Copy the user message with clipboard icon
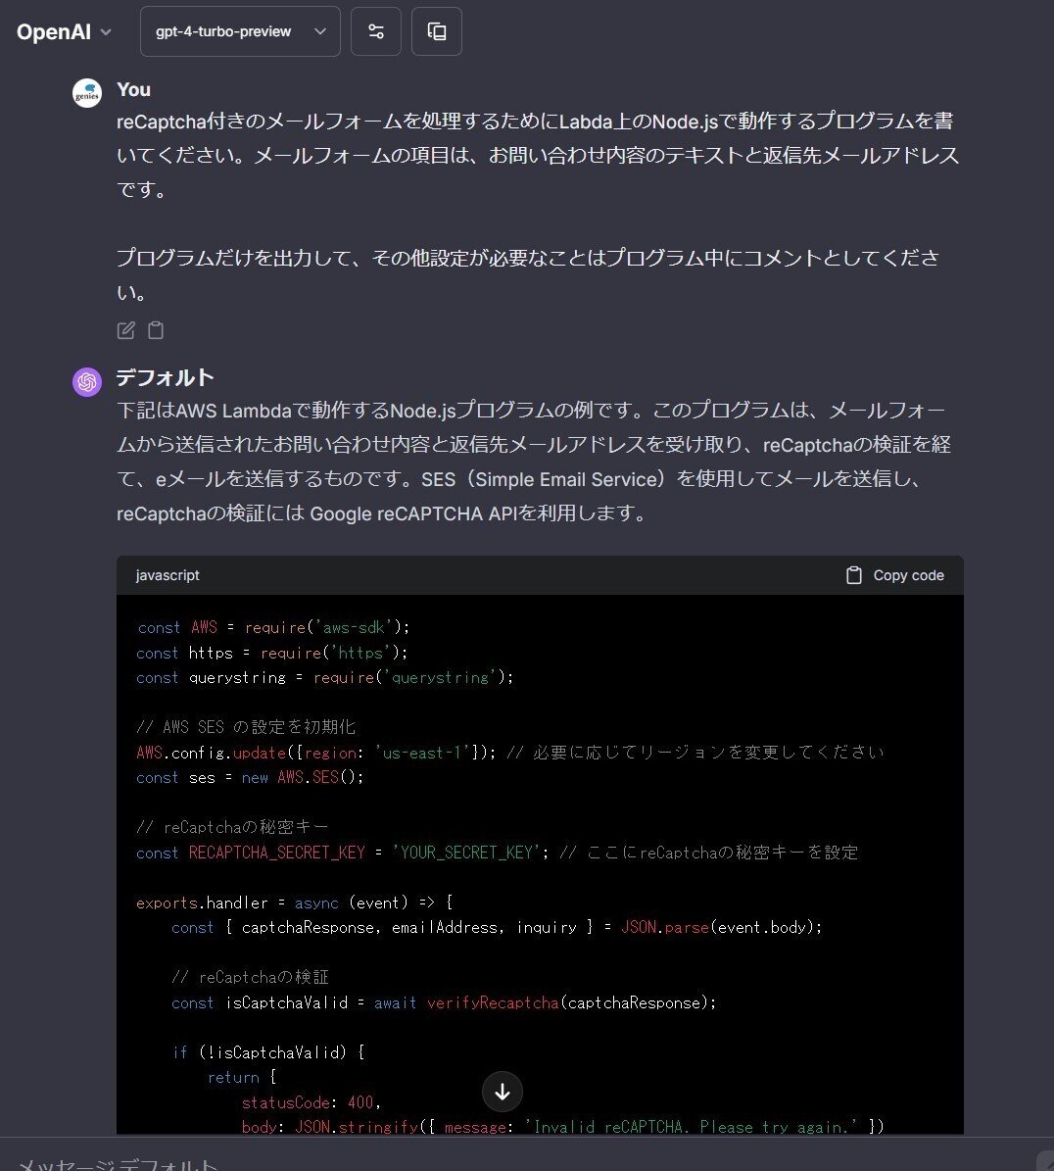This screenshot has width=1054, height=1171. [156, 330]
